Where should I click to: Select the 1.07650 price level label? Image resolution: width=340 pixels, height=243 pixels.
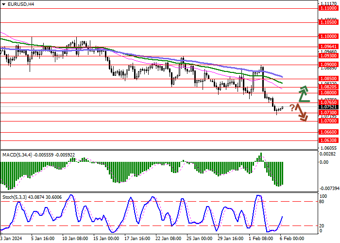[329, 102]
